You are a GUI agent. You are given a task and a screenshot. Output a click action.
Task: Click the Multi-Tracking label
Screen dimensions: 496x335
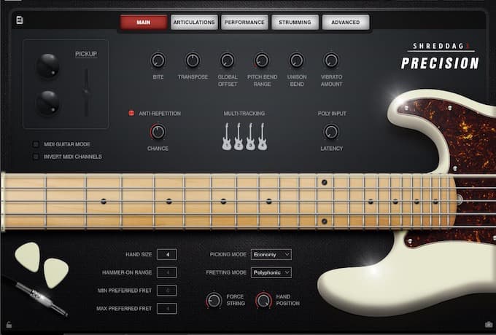coord(244,114)
